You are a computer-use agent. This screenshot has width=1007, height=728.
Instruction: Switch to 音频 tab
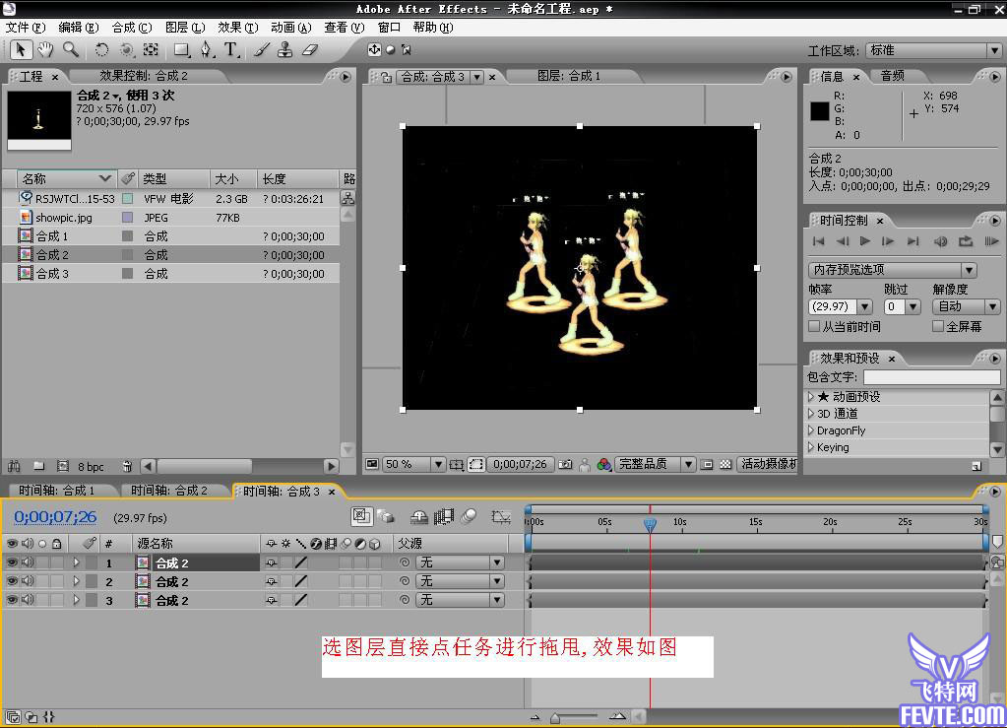[x=892, y=76]
